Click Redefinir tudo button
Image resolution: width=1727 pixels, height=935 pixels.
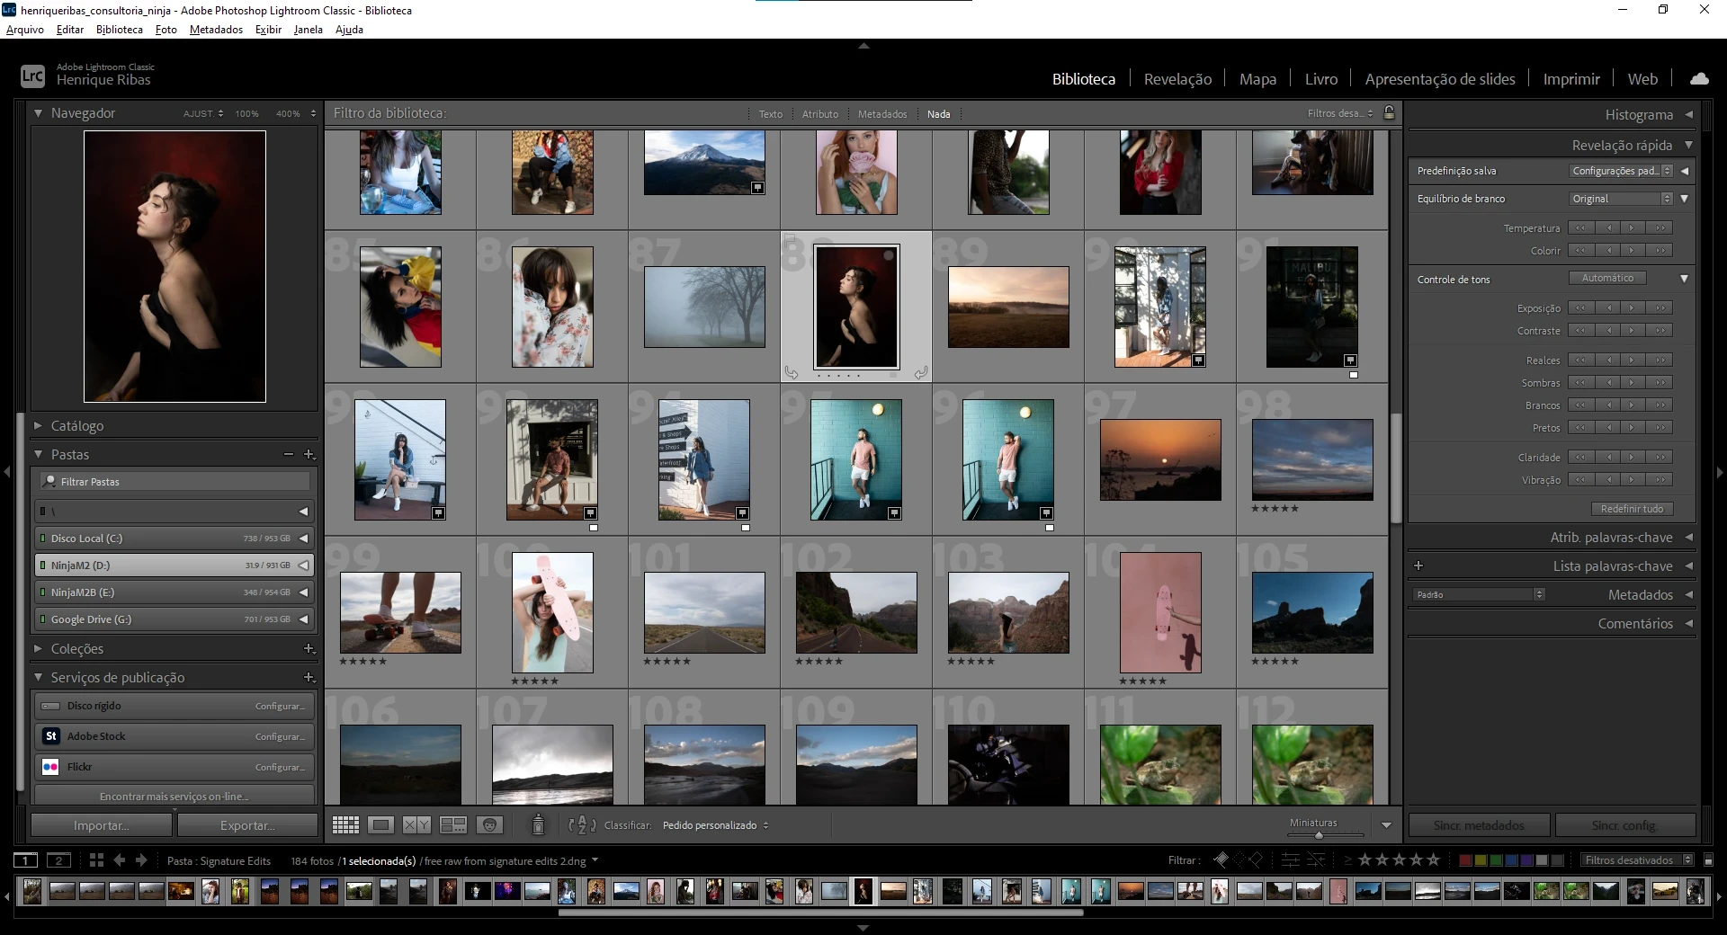(x=1632, y=509)
